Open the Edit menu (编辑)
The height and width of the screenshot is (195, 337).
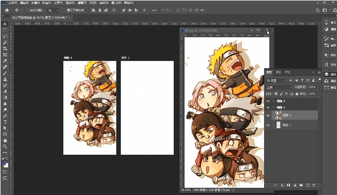[24, 3]
